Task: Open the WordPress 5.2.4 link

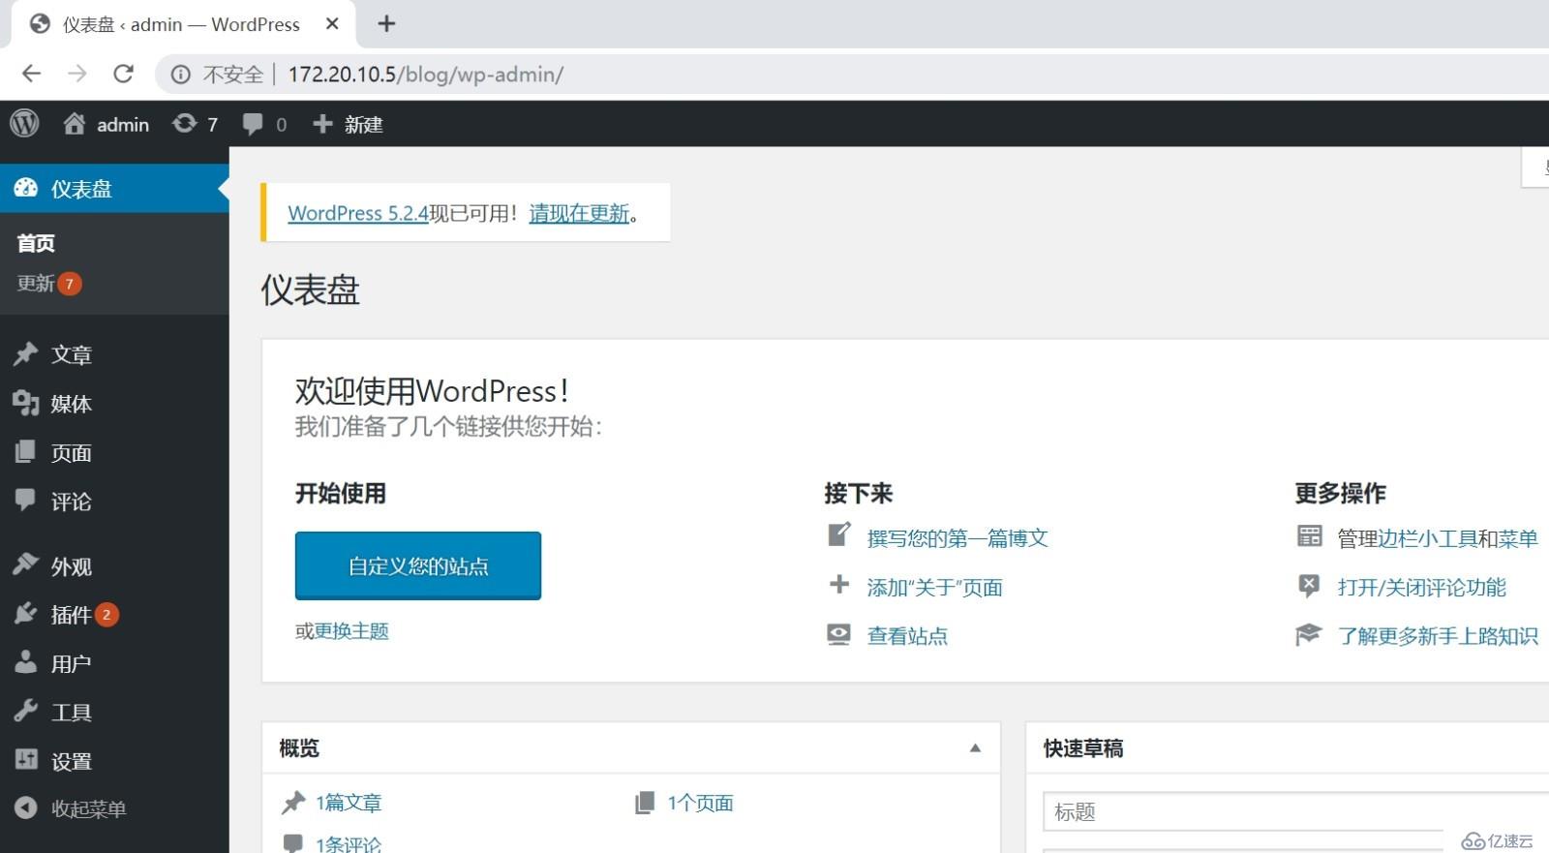Action: (x=358, y=213)
